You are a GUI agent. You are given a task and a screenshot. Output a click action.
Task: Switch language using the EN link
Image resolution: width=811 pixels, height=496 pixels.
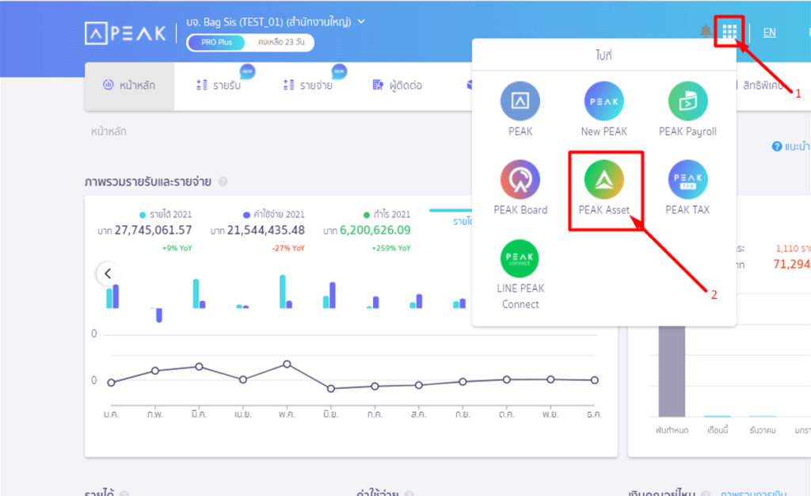[769, 32]
